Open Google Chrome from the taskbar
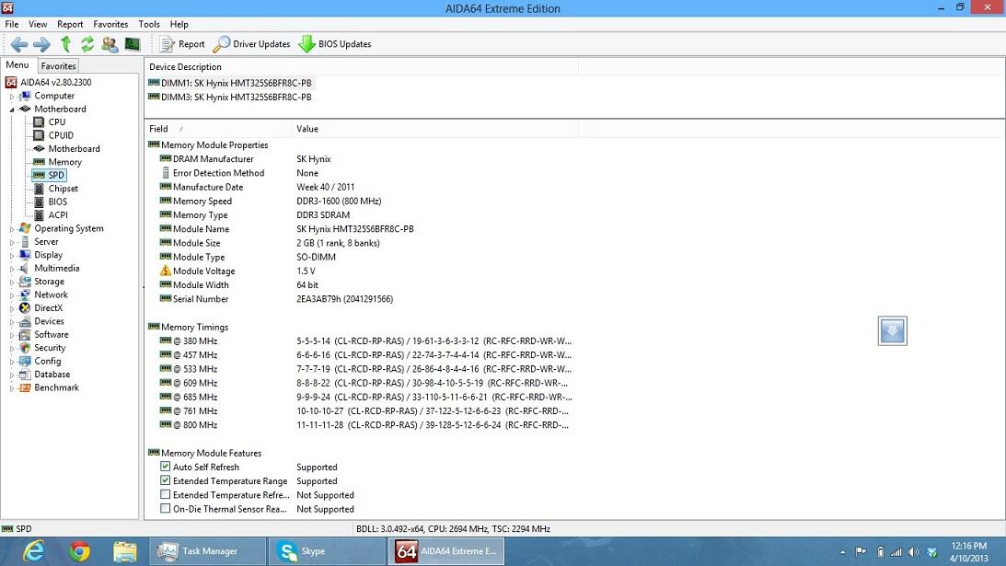The width and height of the screenshot is (1006, 566). point(79,551)
